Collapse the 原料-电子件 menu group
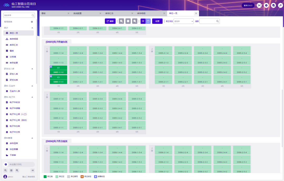 click(32, 97)
